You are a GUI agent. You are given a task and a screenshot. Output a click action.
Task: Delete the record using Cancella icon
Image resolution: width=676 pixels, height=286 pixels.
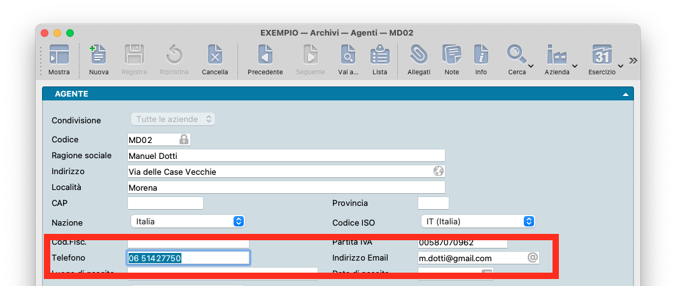pos(215,56)
